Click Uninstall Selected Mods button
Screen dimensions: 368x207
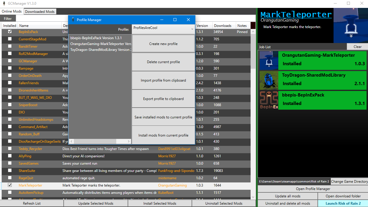tap(224, 203)
